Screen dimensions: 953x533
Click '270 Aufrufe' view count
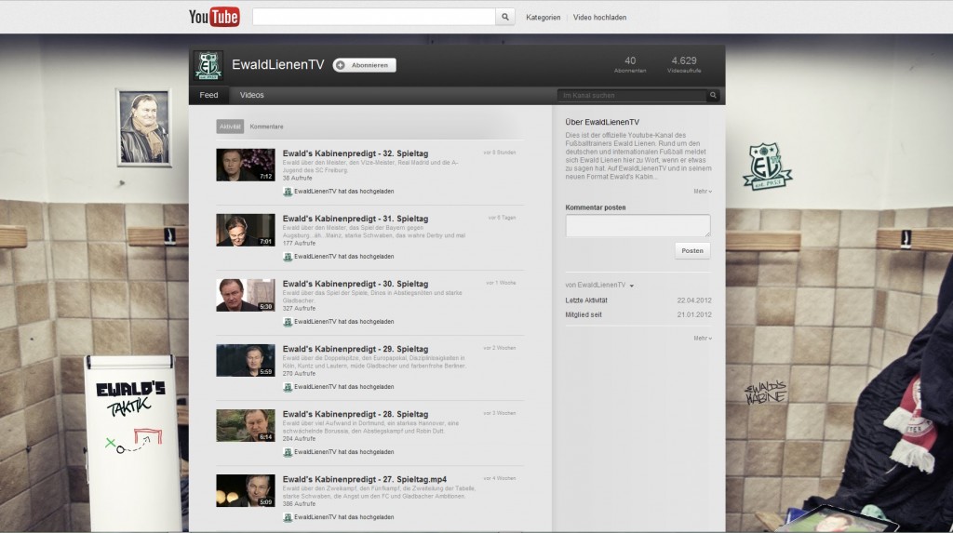coord(299,373)
